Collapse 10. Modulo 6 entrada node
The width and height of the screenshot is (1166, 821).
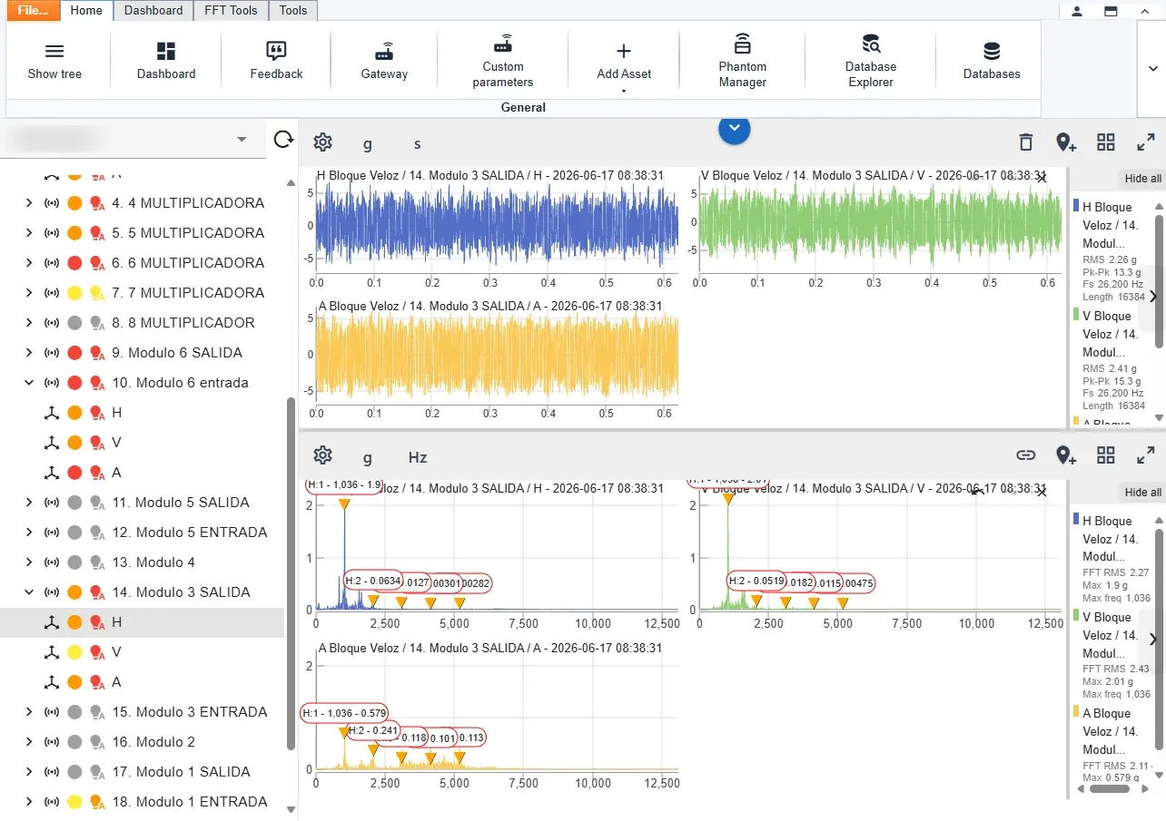(x=29, y=383)
